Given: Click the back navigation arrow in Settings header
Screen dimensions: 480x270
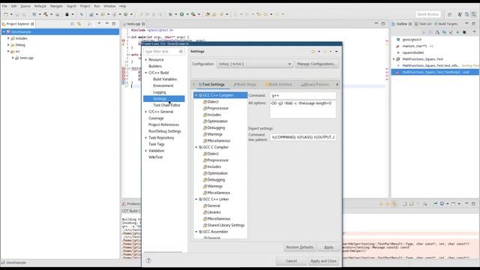Looking at the screenshot, I should (313, 52).
